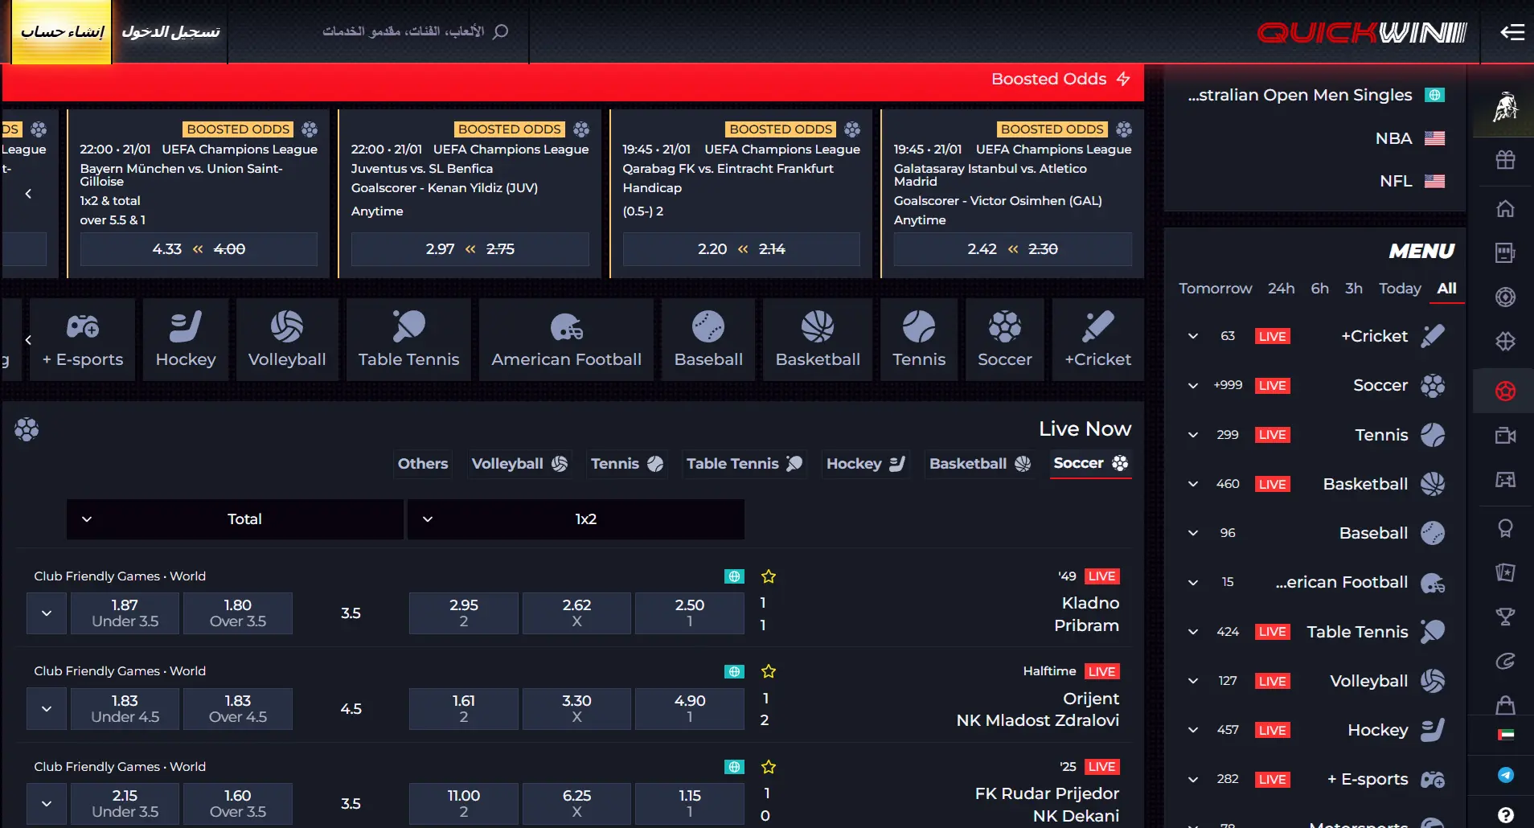Select the American Football sport tile

tap(566, 339)
